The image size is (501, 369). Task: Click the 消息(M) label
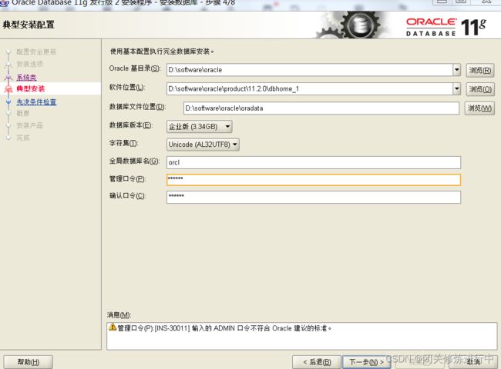pyautogui.click(x=119, y=315)
